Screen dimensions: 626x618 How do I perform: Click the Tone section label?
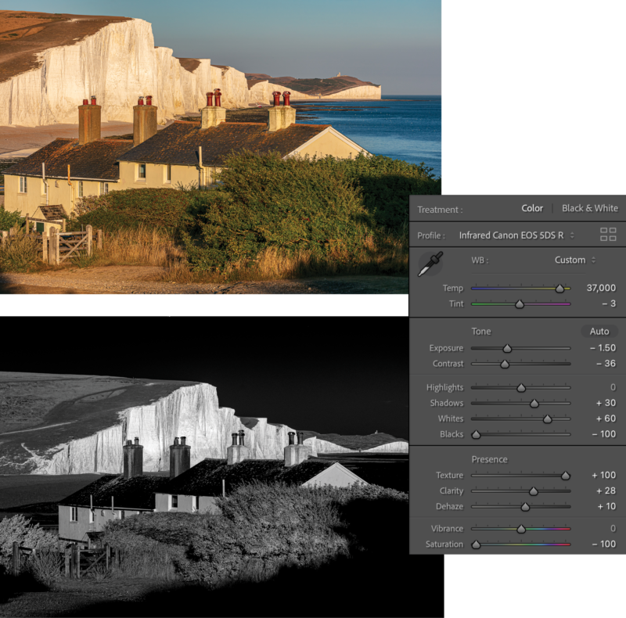point(481,332)
